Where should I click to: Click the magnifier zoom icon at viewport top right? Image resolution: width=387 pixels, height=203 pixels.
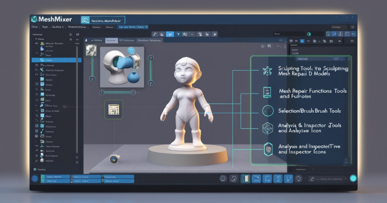[x=269, y=46]
